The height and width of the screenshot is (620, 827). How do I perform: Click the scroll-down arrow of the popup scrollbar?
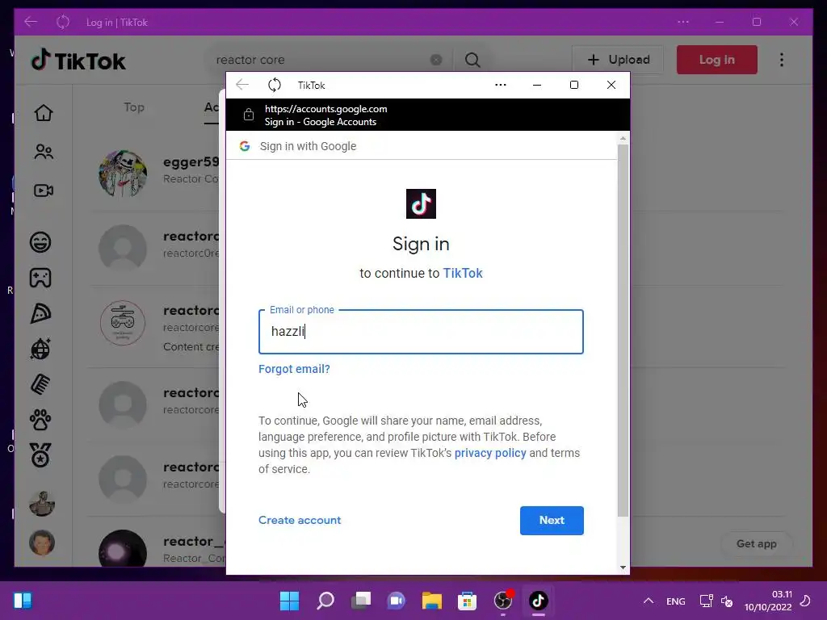point(623,568)
